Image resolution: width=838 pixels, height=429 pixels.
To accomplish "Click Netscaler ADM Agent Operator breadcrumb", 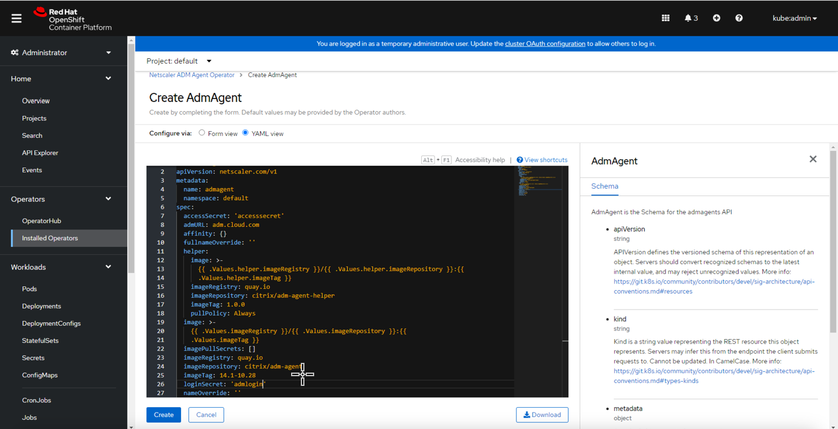I will point(191,75).
